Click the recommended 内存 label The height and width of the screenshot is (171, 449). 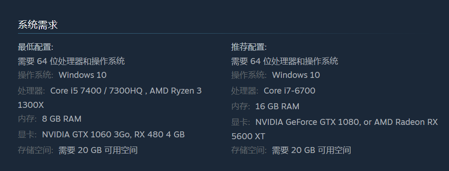(x=241, y=106)
